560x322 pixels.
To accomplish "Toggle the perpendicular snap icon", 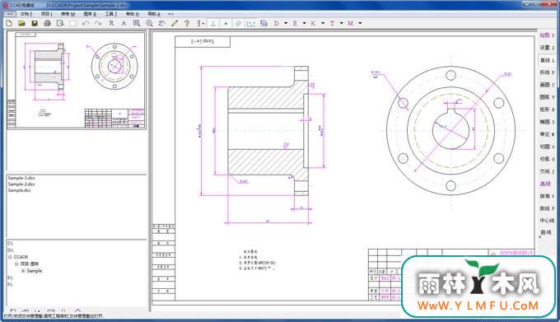I will click(x=213, y=23).
